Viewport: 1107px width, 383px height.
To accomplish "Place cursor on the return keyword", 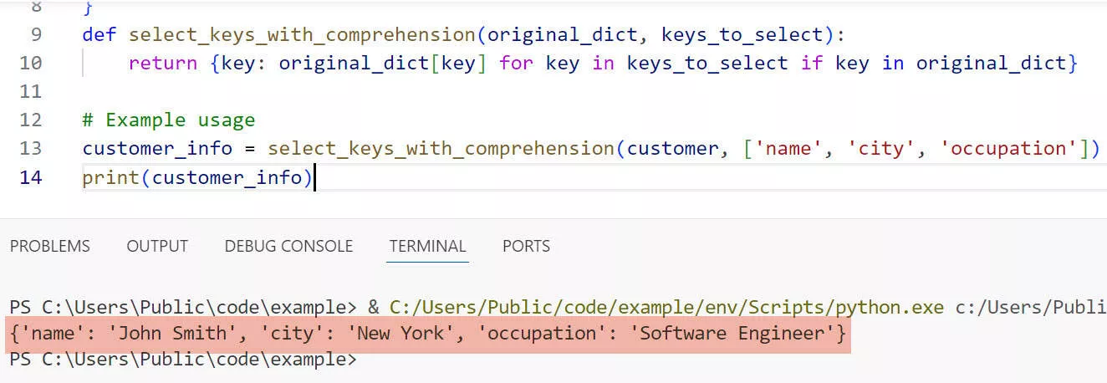I will click(x=162, y=63).
